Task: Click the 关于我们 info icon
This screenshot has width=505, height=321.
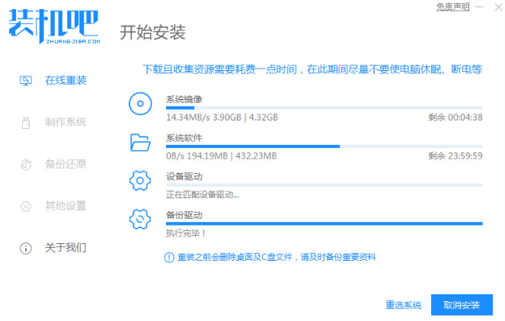Action: (x=25, y=248)
